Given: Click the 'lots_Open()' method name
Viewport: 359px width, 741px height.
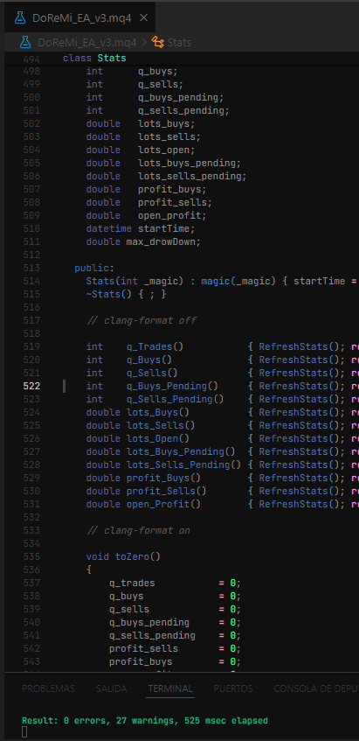Looking at the screenshot, I should [x=157, y=438].
